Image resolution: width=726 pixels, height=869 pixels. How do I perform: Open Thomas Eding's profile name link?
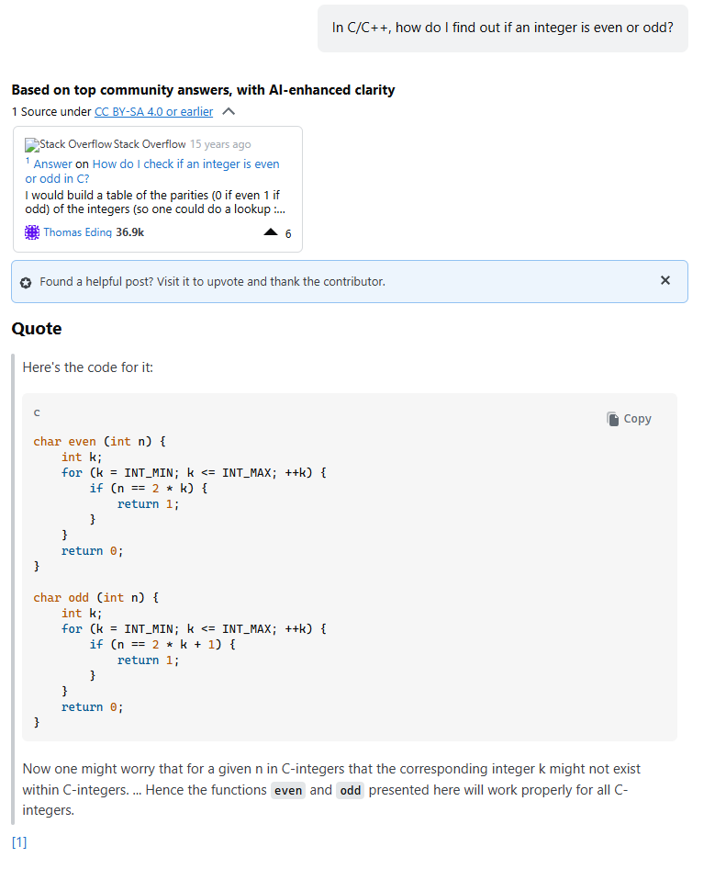click(77, 232)
